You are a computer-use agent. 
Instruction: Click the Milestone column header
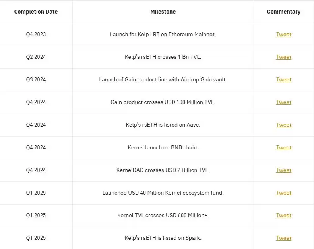point(163,12)
